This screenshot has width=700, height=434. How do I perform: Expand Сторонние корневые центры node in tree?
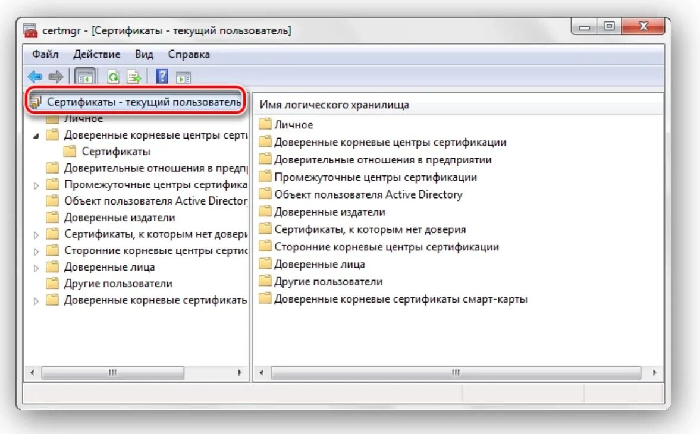click(x=36, y=251)
